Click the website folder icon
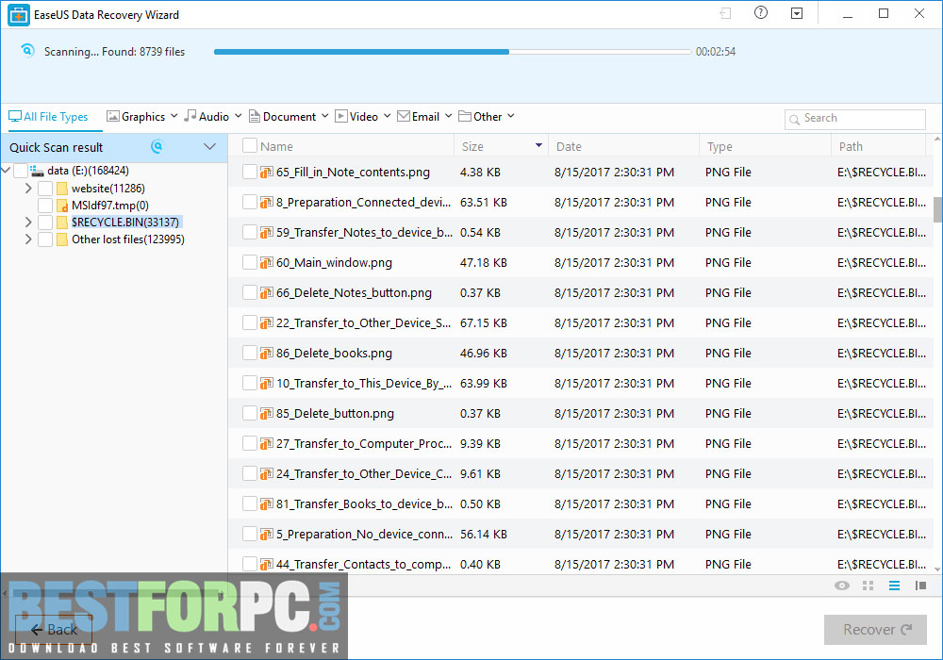 coord(62,189)
